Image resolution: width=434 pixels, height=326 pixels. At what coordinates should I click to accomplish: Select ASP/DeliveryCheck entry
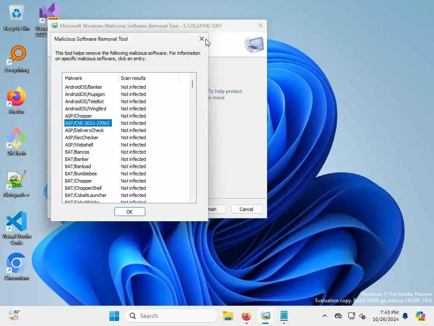coord(84,130)
